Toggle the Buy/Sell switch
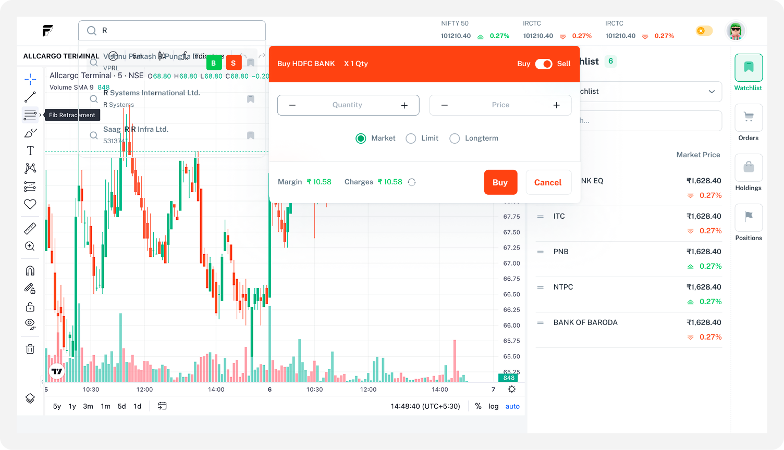 tap(544, 64)
